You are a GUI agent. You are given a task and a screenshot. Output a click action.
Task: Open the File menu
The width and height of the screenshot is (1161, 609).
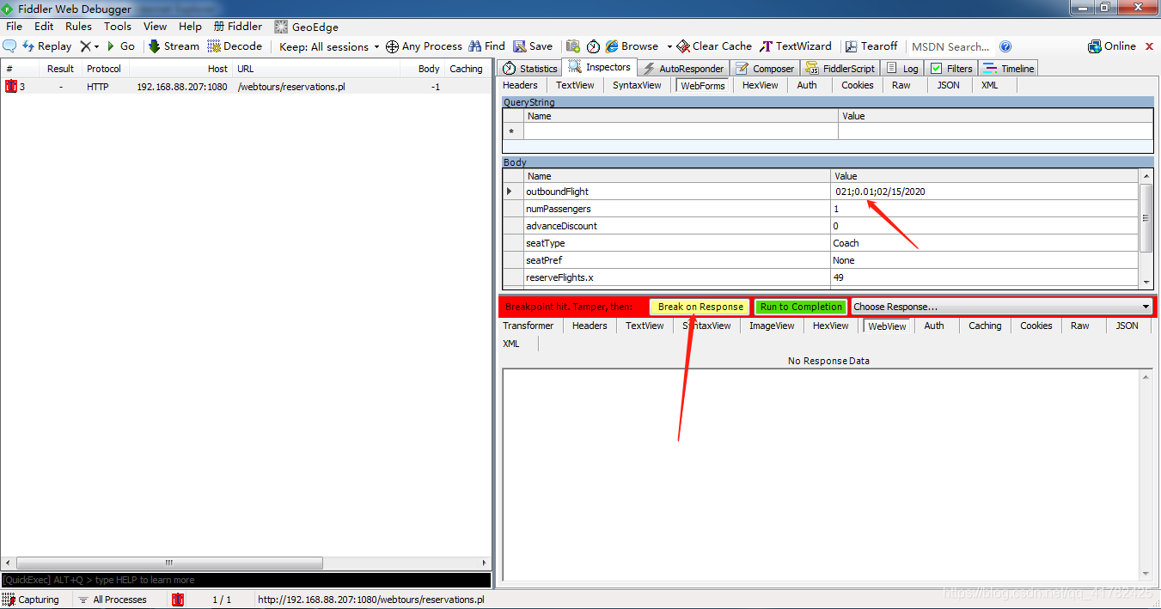(x=14, y=27)
